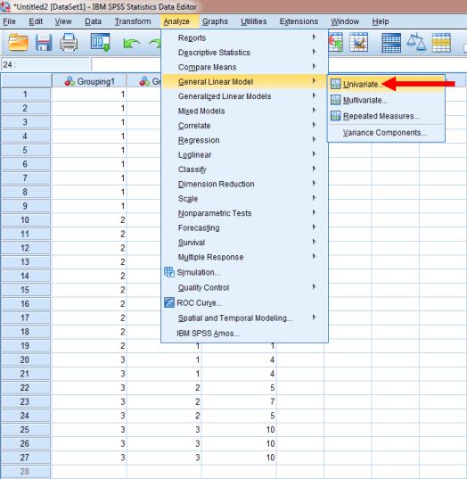This screenshot has width=467, height=479.
Task: Select row header 10
Action: click(x=26, y=220)
